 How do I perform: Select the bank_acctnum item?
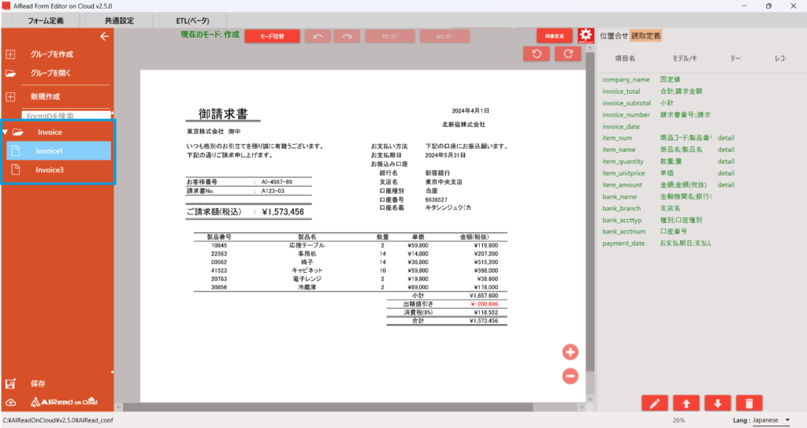624,232
